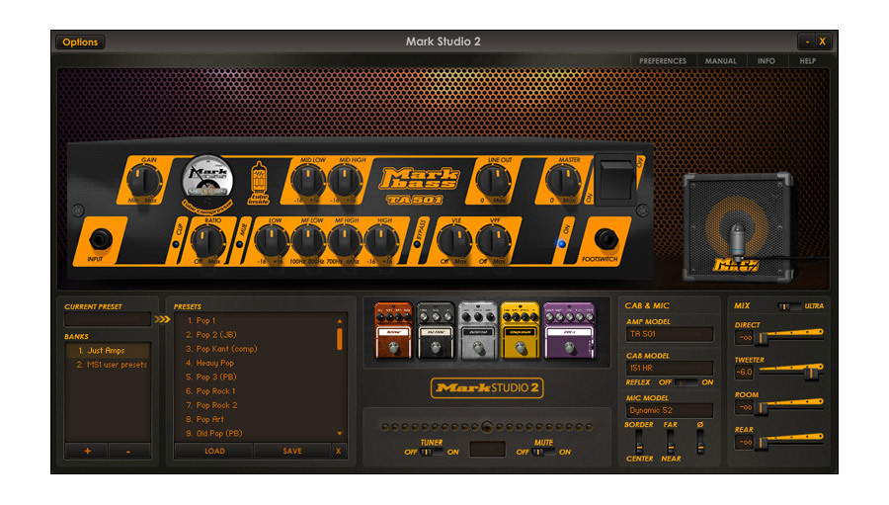Open the Options menu

(80, 42)
